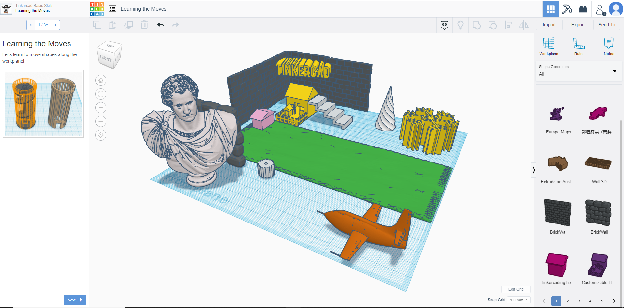Viewport: 624px width, 308px height.
Task: Click the Edit Grid button
Action: (x=516, y=289)
